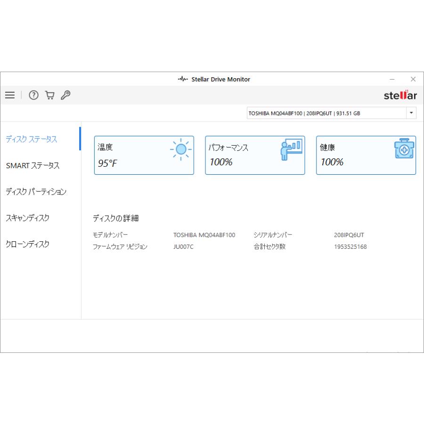Click the stellar brand logo
The image size is (424, 424).
click(x=400, y=95)
